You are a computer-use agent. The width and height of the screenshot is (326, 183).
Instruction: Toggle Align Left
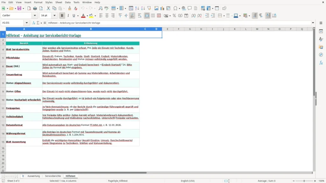[101, 16]
